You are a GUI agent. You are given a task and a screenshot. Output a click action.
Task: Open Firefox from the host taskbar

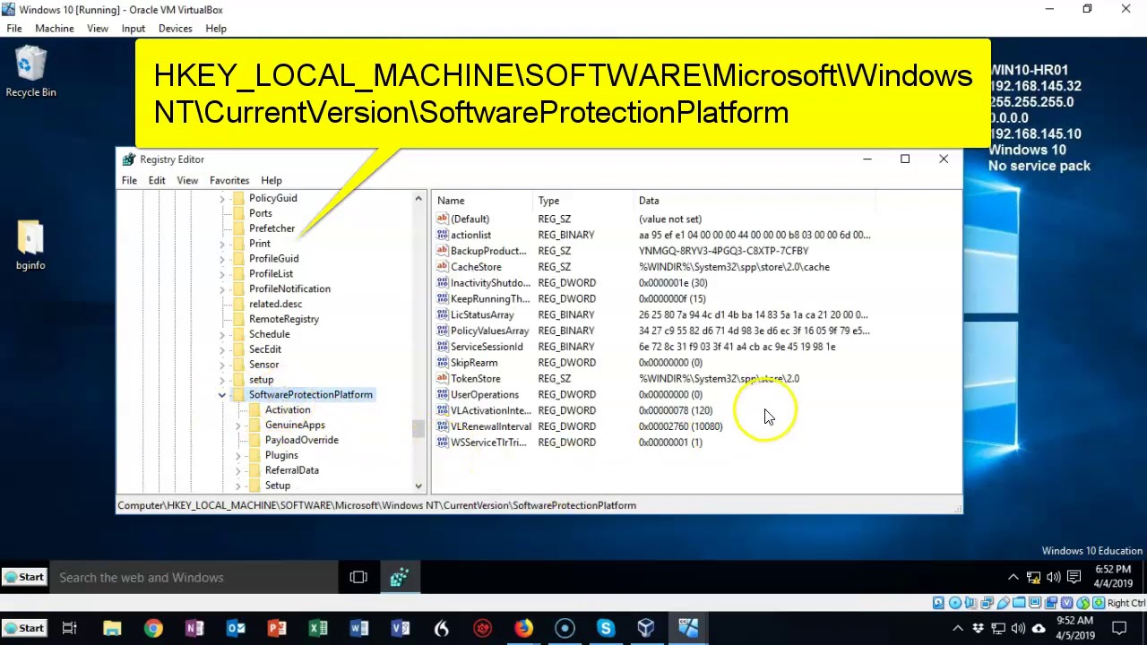click(x=523, y=628)
